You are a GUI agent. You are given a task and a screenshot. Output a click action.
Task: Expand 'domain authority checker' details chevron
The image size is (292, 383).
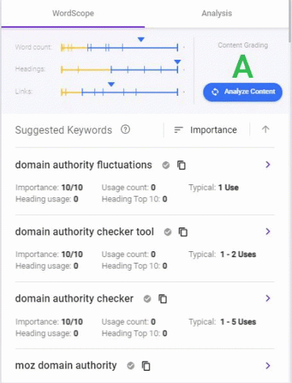[x=267, y=298]
